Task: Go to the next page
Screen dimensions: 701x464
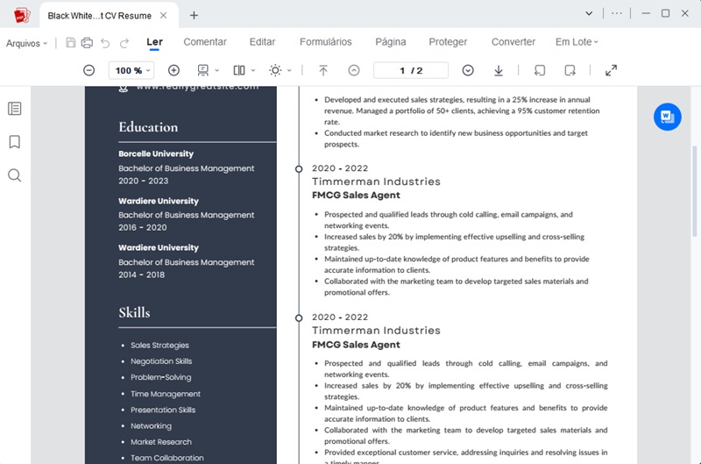Action: [468, 70]
